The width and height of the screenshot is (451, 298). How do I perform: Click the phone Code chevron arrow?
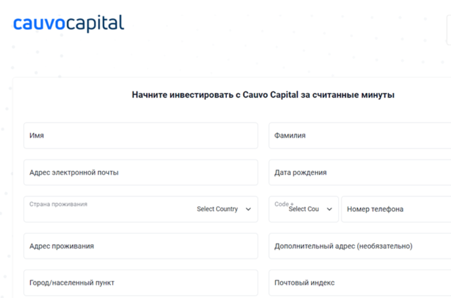pos(329,209)
